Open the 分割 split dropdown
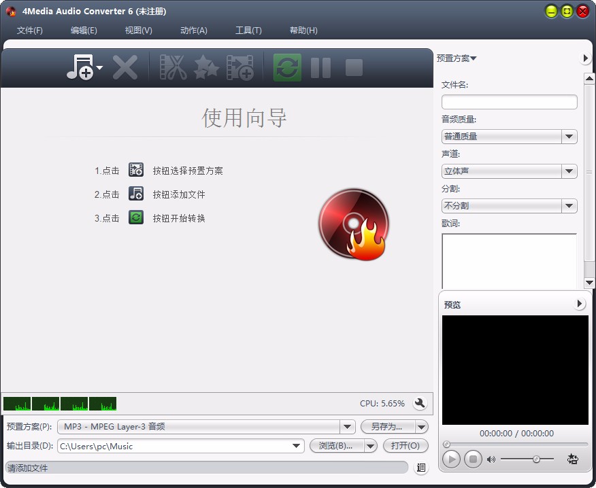Viewport: 596px width, 488px height. tap(569, 205)
